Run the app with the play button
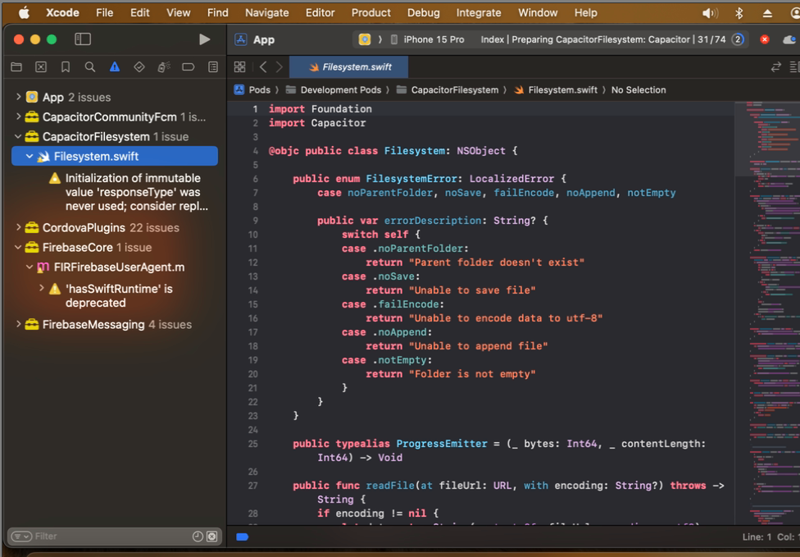The height and width of the screenshot is (557, 800). [205, 39]
